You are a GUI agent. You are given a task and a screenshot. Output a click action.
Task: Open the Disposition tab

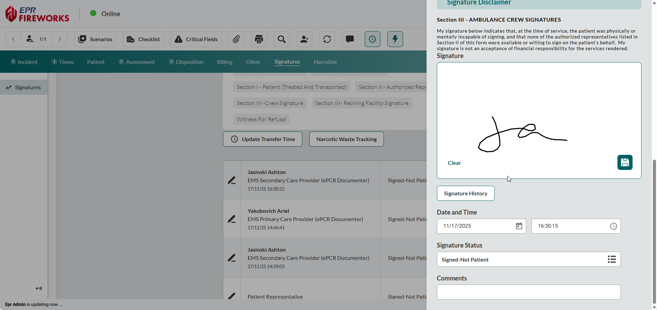point(189,62)
